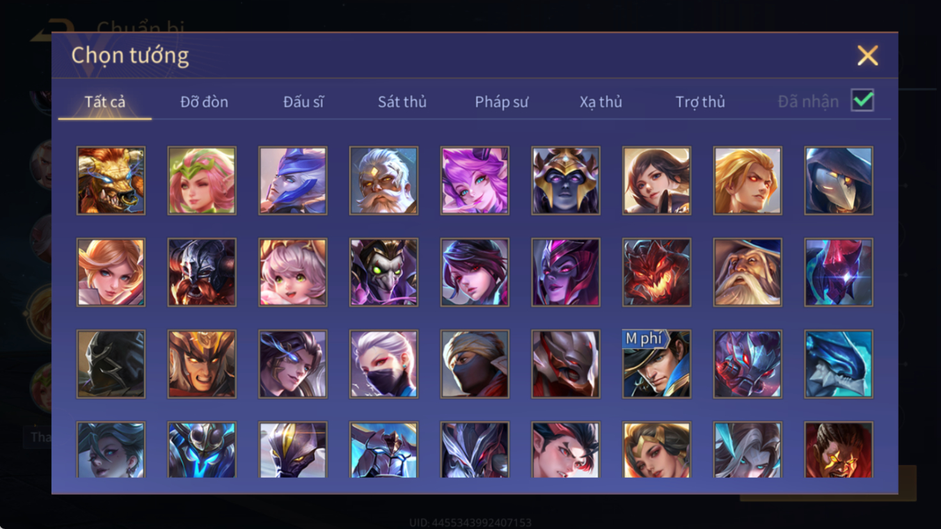Open the 'Đấu sĩ' tab
Screen dimensions: 941x529
(303, 102)
